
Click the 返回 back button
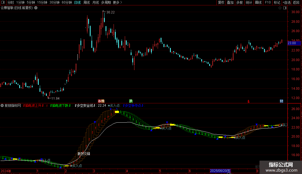[296, 2]
